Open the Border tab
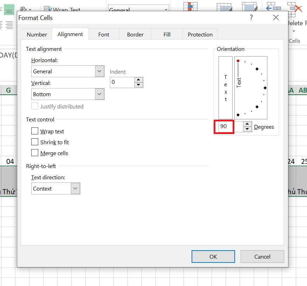This screenshot has width=307, height=286. [135, 34]
